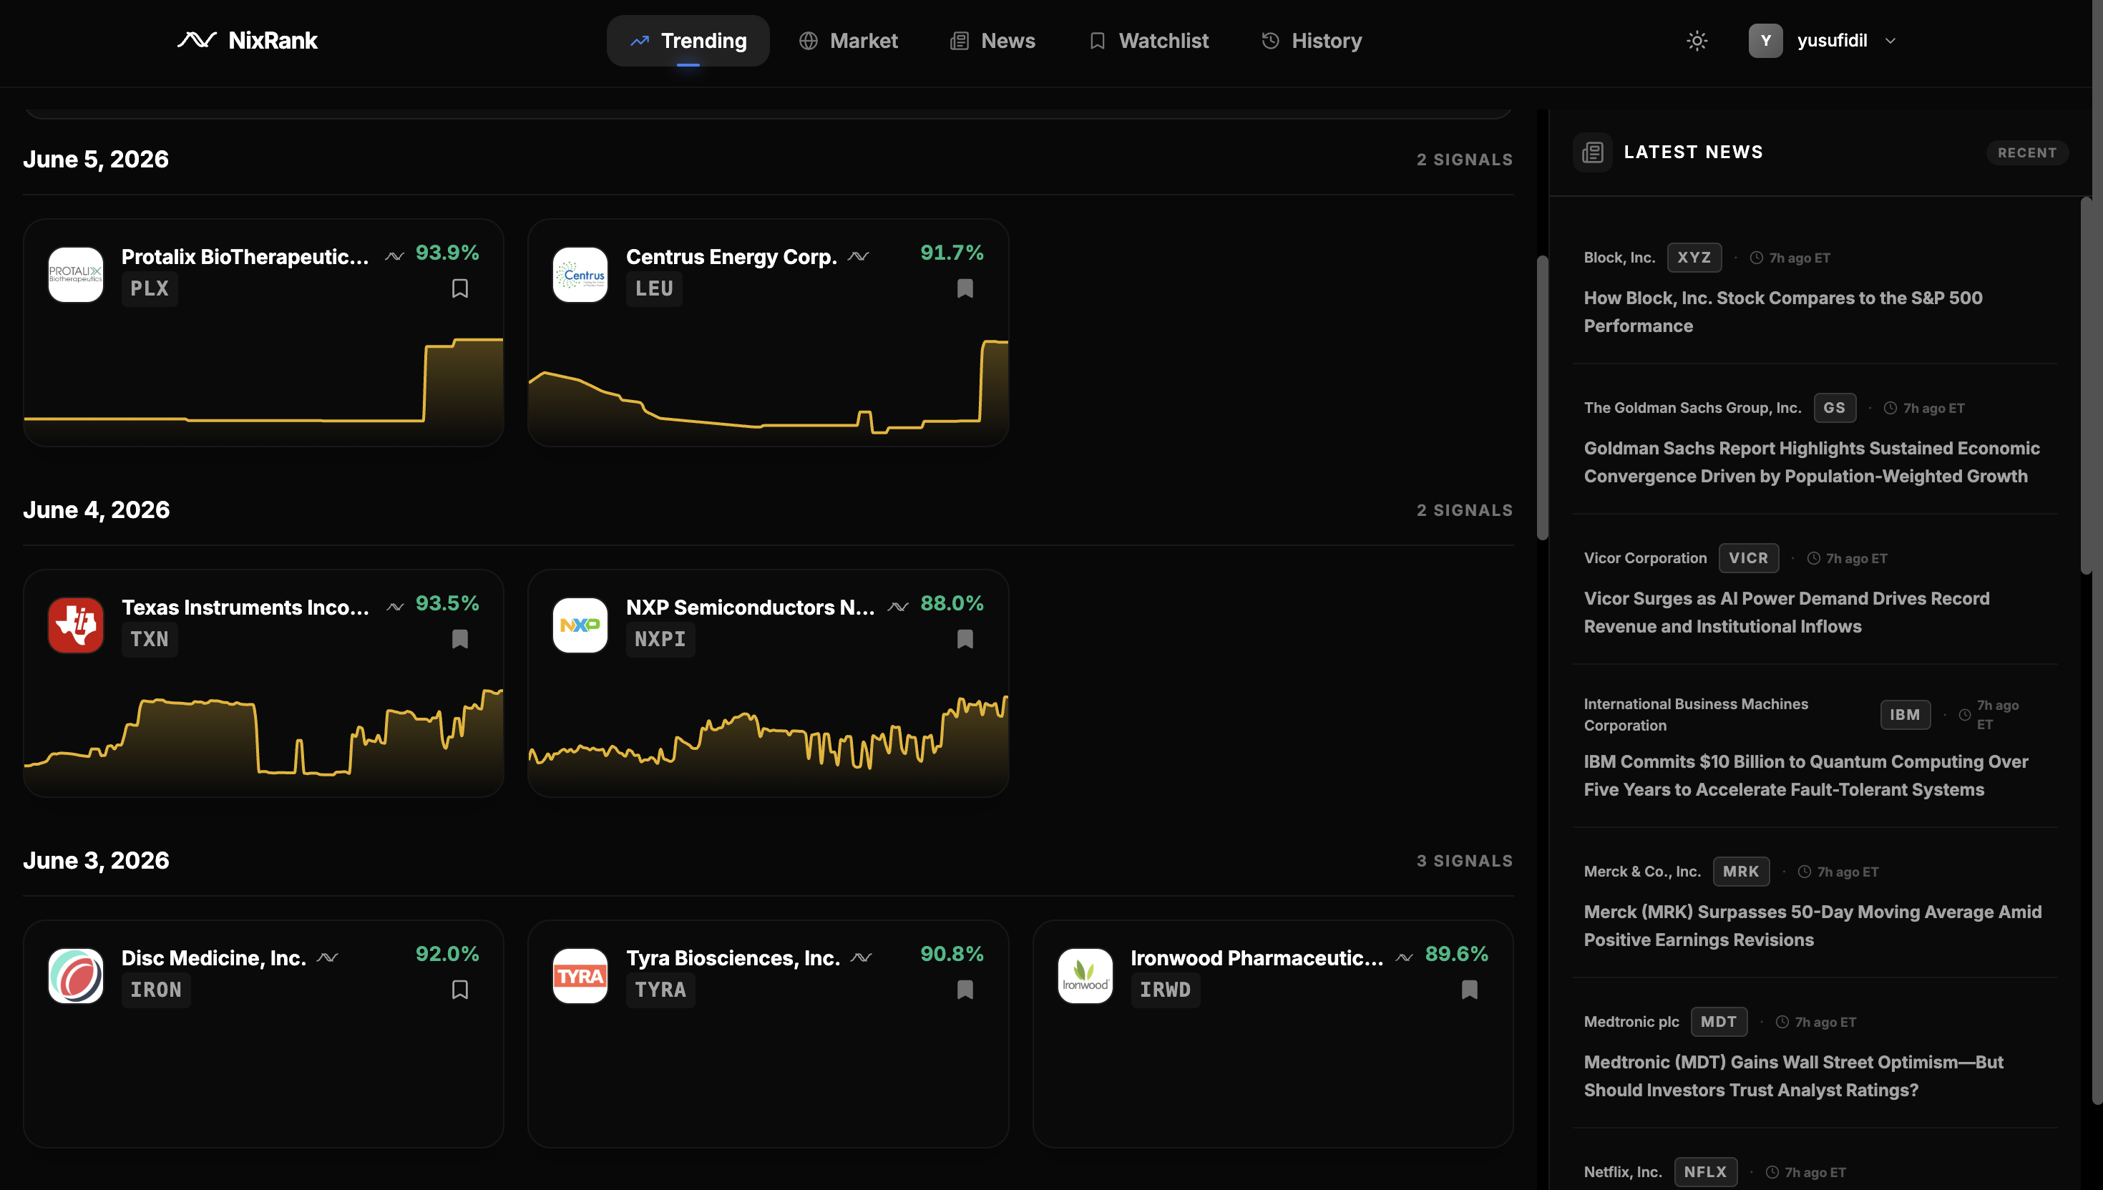The image size is (2103, 1190).
Task: Switch to the Trending tab
Action: click(688, 41)
